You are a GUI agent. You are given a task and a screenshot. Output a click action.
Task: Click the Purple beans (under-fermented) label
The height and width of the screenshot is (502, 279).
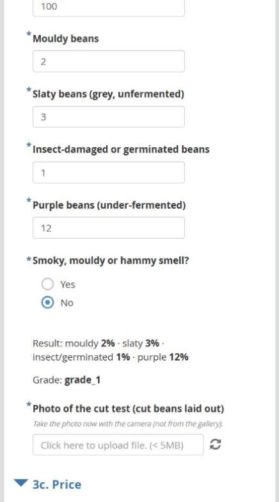[109, 205]
